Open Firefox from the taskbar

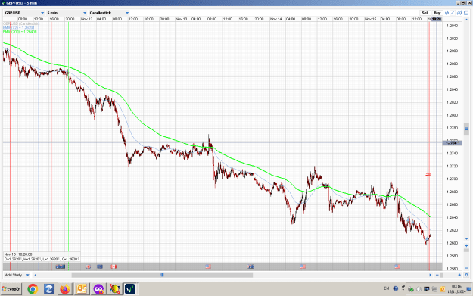pos(65,289)
